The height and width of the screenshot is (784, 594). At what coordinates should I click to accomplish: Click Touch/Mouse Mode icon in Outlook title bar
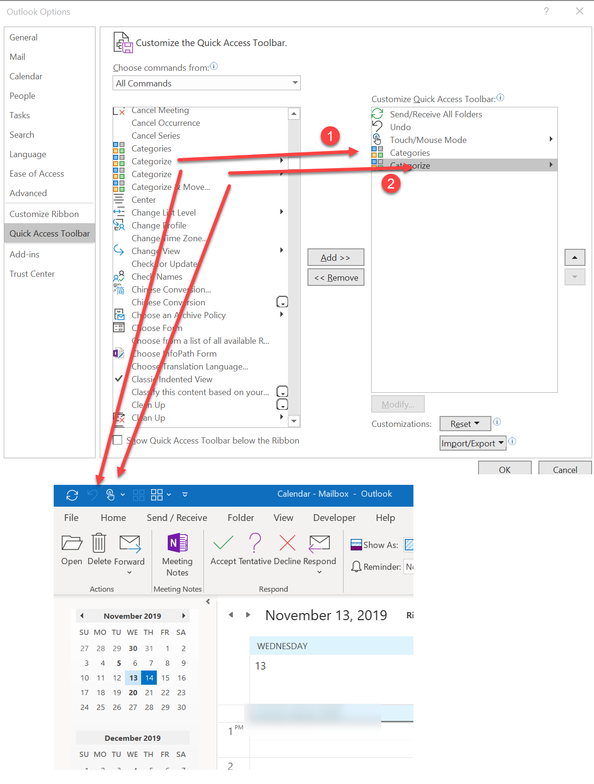110,495
